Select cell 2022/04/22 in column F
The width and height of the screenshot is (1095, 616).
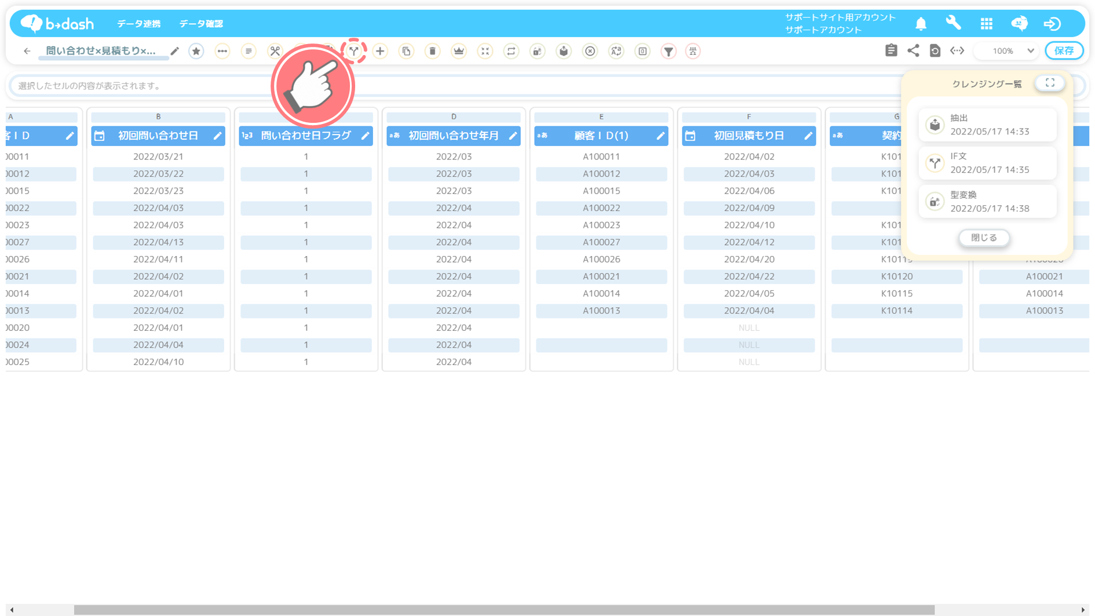coord(749,276)
